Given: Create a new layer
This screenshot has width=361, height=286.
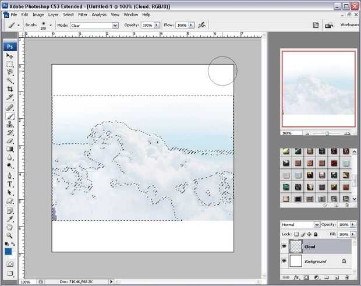Looking at the screenshot, I should coord(337,277).
